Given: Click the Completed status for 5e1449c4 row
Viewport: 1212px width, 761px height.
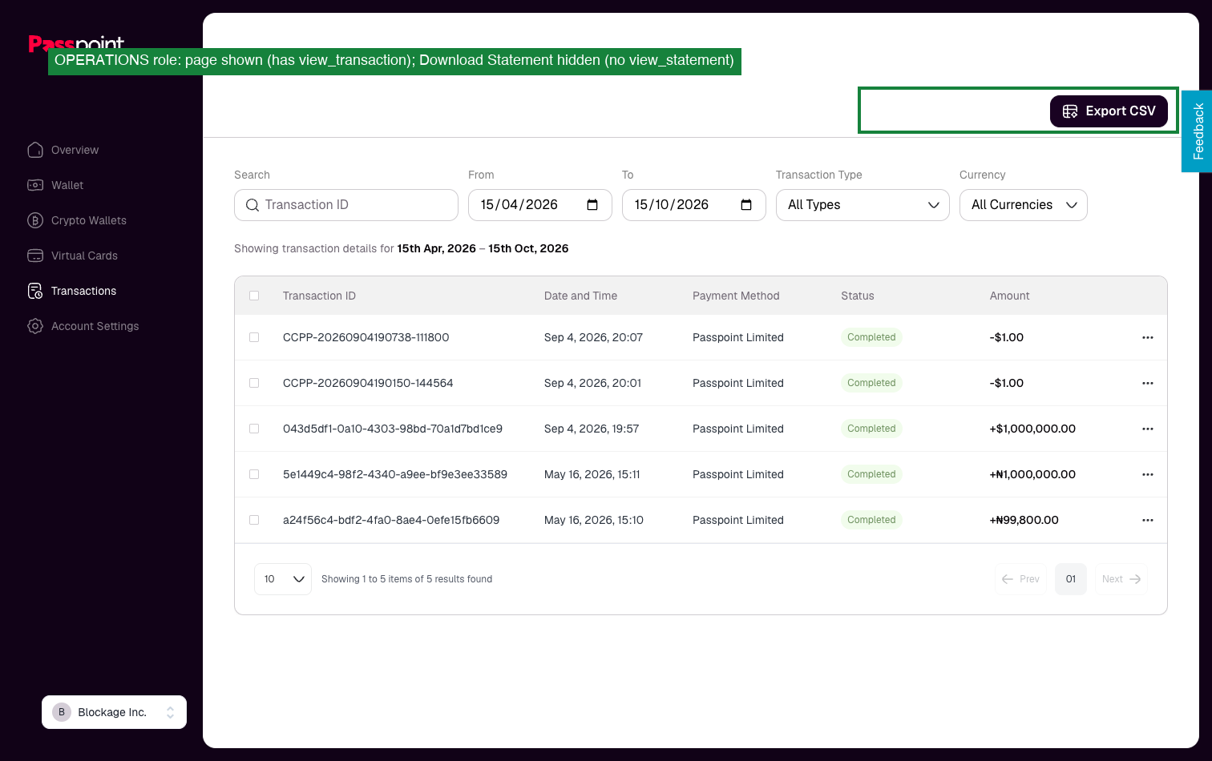Looking at the screenshot, I should pos(871,474).
